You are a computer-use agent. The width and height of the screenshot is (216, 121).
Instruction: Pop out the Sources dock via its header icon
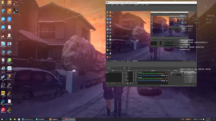tap(136, 70)
